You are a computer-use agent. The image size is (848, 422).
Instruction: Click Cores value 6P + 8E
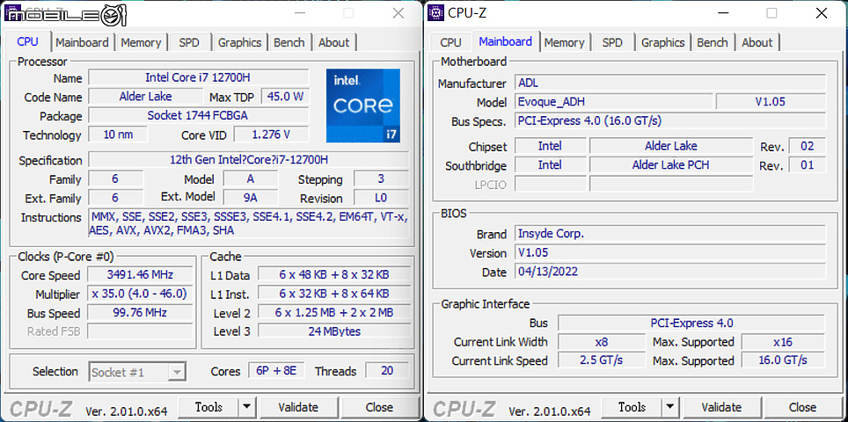(277, 371)
